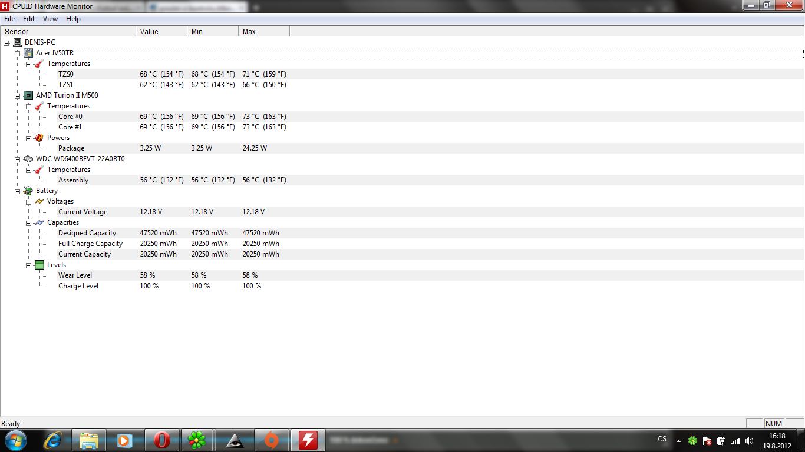Click the thermometer icon under AMD Turion II M500

coord(39,106)
